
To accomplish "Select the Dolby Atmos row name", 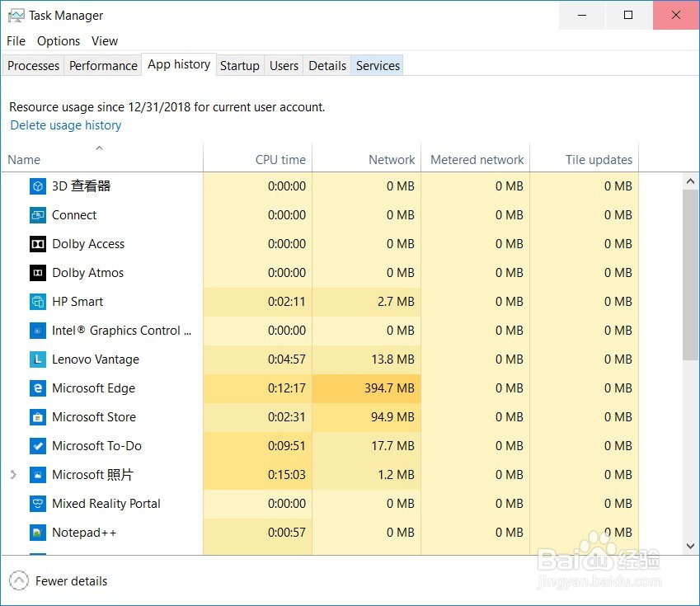I will 88,273.
